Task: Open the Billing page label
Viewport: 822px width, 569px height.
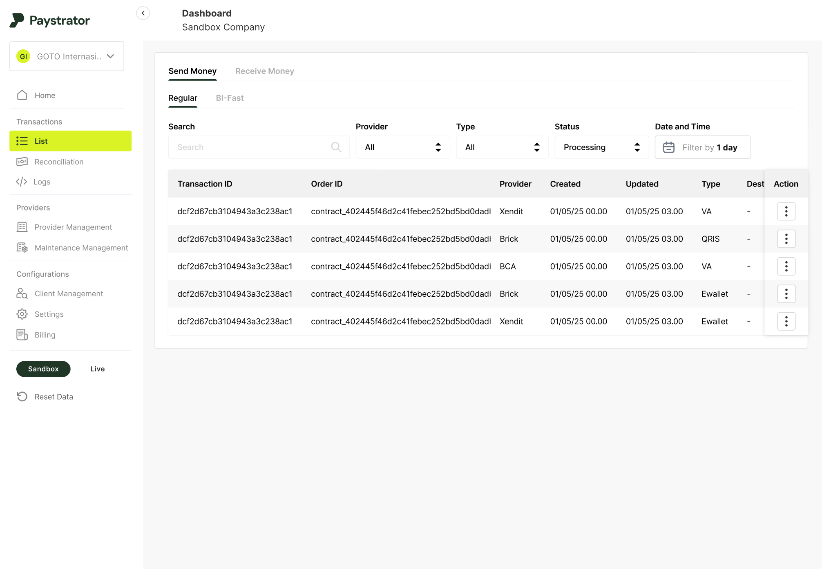Action: 45,335
